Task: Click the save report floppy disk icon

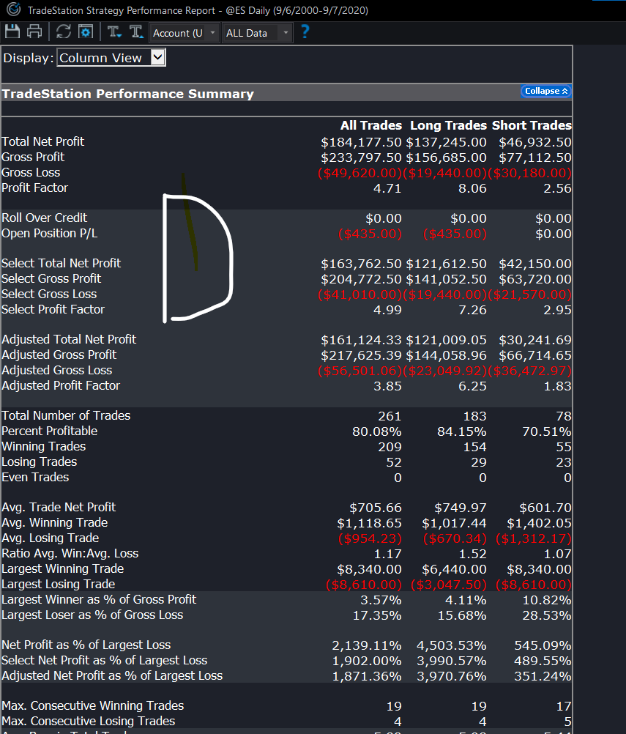Action: point(12,31)
